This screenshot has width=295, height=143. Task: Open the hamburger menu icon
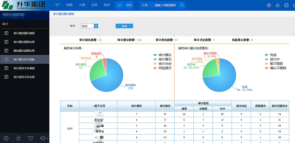pyautogui.click(x=119, y=5)
